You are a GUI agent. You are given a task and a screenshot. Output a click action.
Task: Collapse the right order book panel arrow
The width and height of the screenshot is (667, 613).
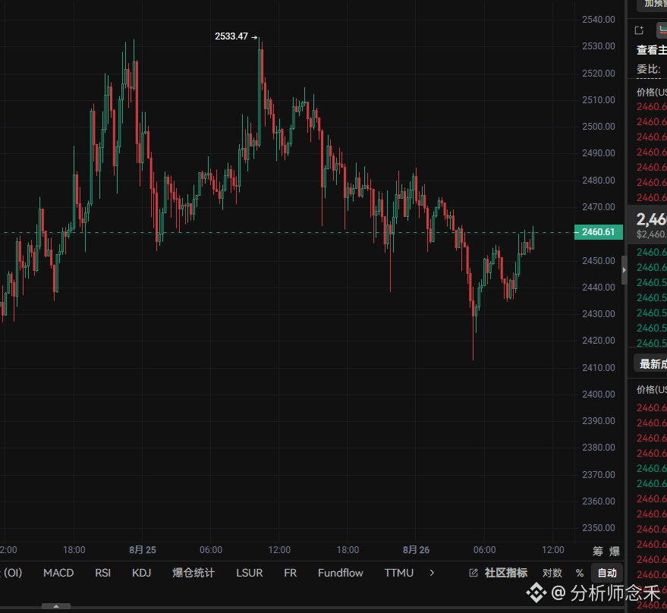[624, 270]
